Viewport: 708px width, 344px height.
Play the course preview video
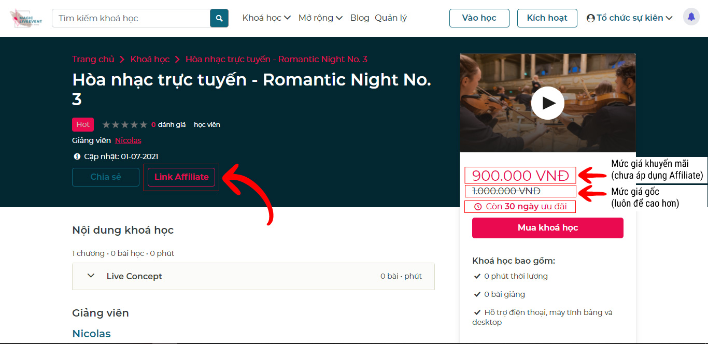tap(547, 103)
